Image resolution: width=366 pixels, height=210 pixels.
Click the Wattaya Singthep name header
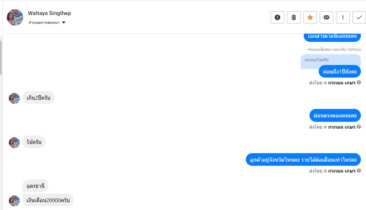point(49,13)
